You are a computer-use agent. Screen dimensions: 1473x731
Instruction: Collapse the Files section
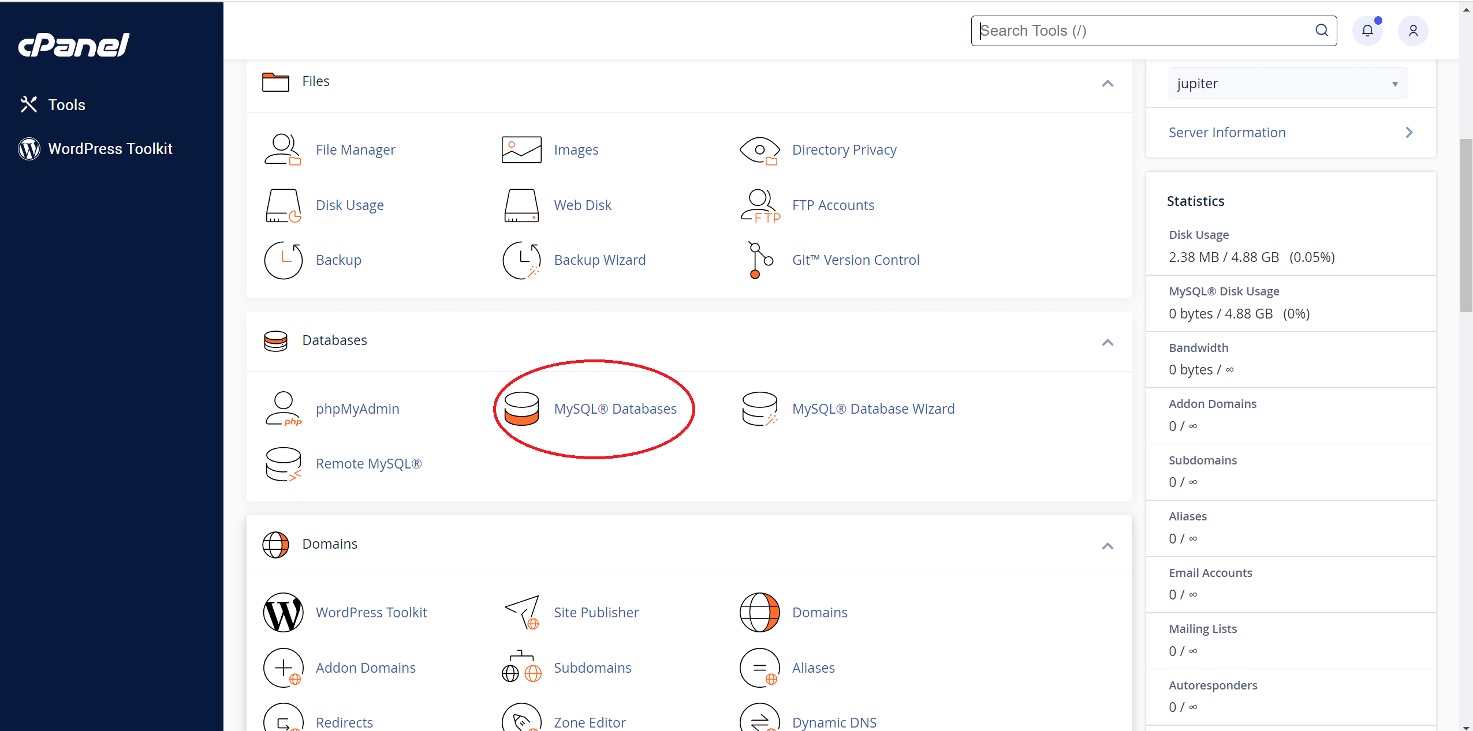pos(1107,84)
